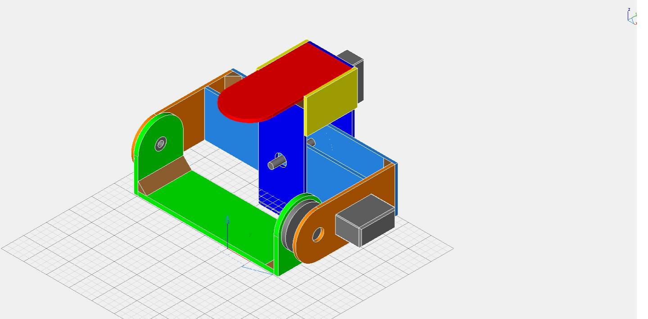Click the view axis triad indicator

(x=632, y=17)
